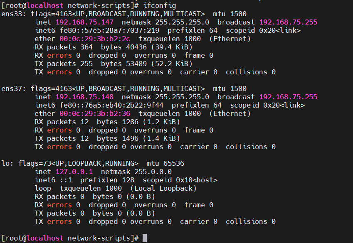Click the ens33 mtu 1500 value

[x=238, y=14]
